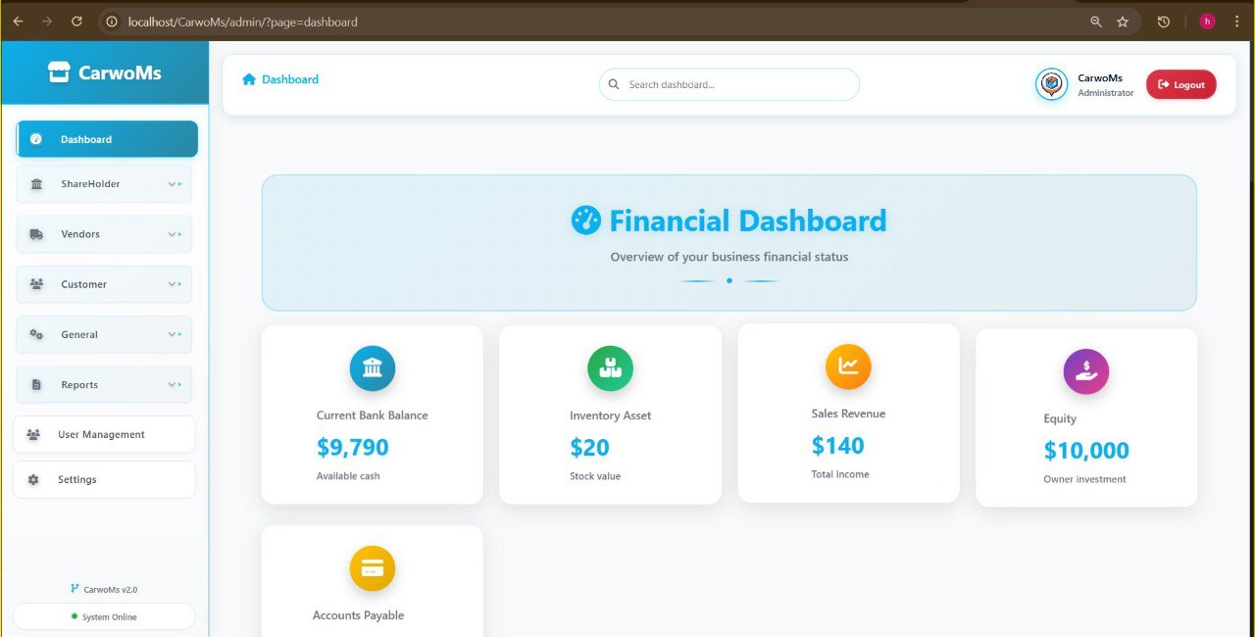Image resolution: width=1255 pixels, height=637 pixels.
Task: Click the search magnifier in the top bar
Action: pyautogui.click(x=614, y=84)
